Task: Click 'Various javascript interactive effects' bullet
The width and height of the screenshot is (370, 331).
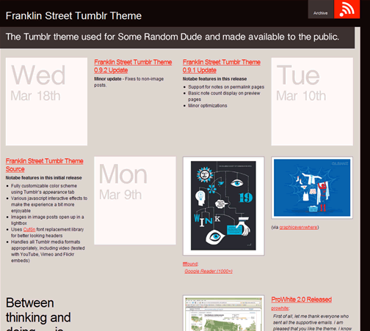Action: click(x=49, y=204)
